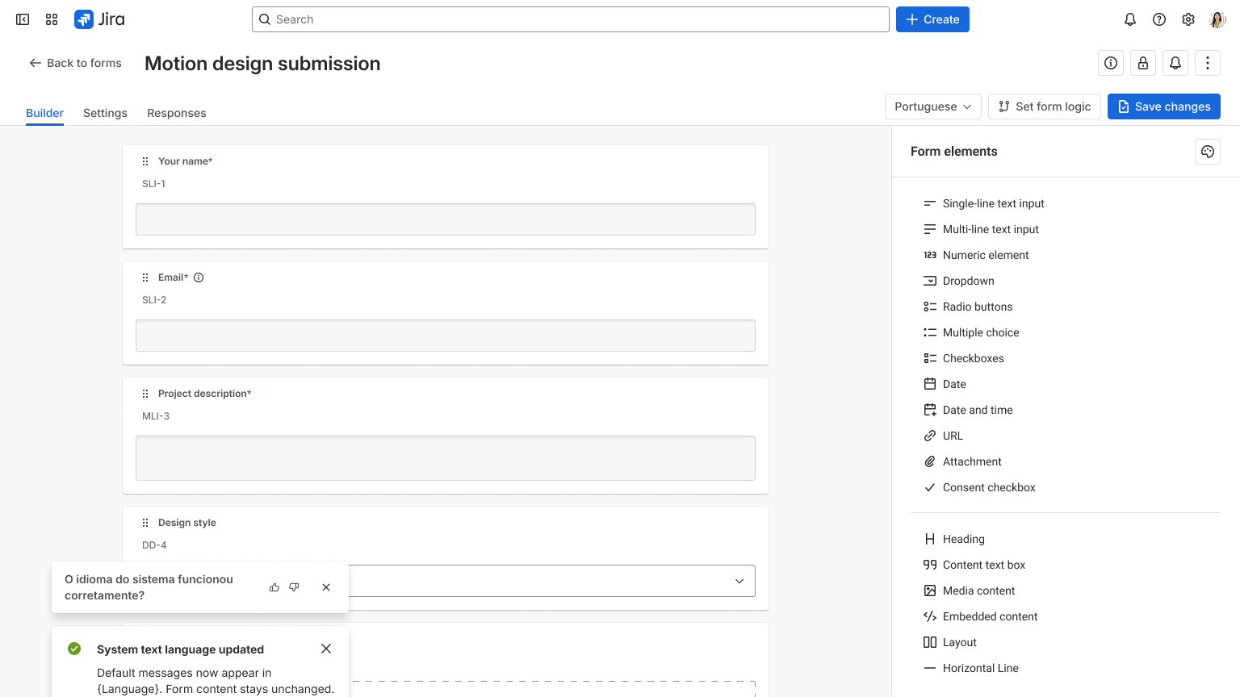Open the help question mark icon
Viewport: 1240px width, 697px height.
coord(1159,19)
